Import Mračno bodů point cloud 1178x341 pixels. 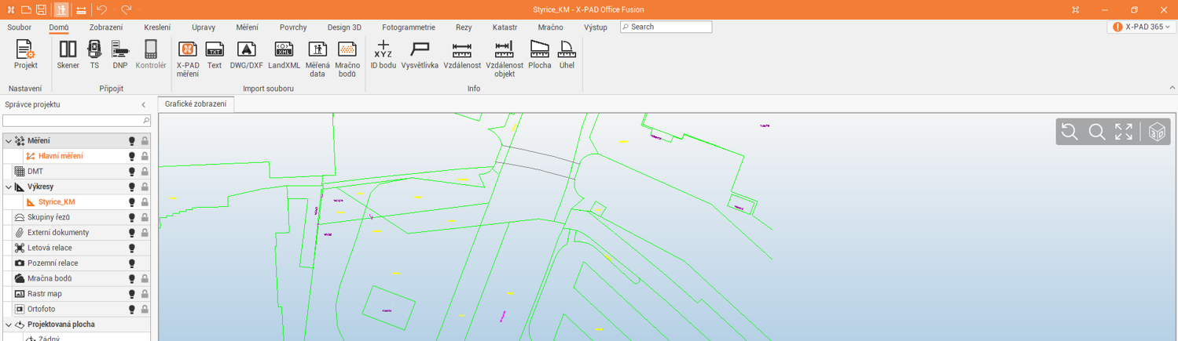(347, 59)
